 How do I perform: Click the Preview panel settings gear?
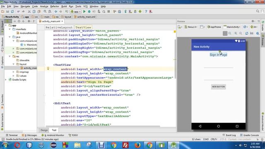253,21
